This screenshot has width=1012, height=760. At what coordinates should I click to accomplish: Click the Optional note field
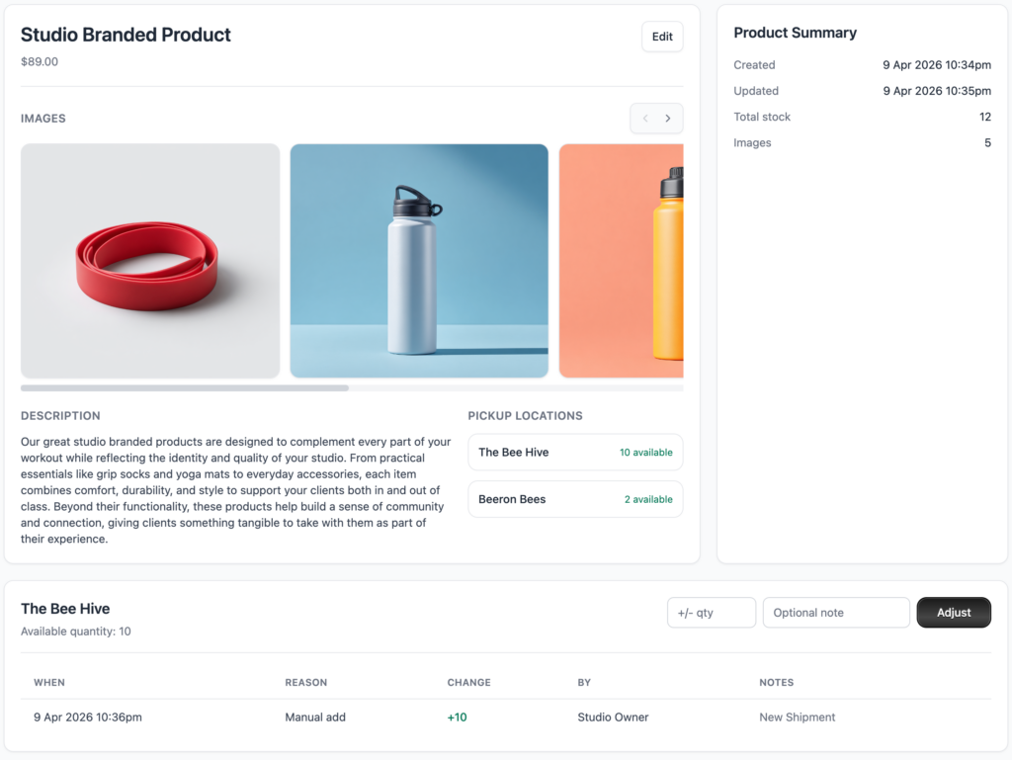[835, 613]
